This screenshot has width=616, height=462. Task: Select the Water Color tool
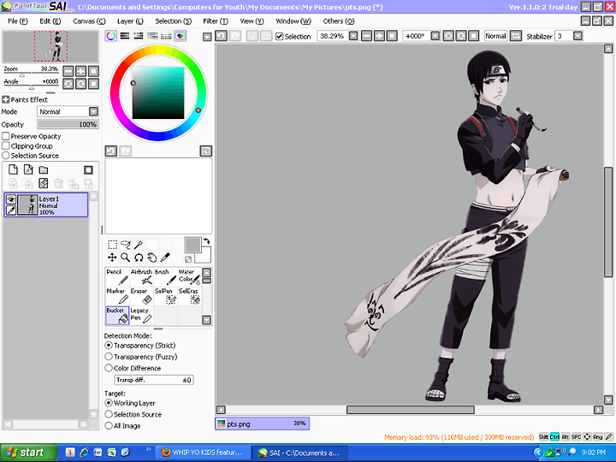[189, 277]
